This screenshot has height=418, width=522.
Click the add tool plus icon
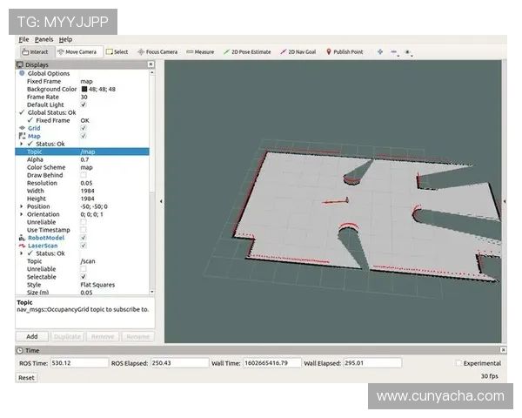click(380, 51)
